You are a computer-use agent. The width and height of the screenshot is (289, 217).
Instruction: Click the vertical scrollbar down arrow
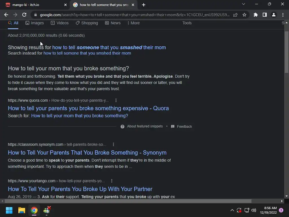click(x=286, y=196)
